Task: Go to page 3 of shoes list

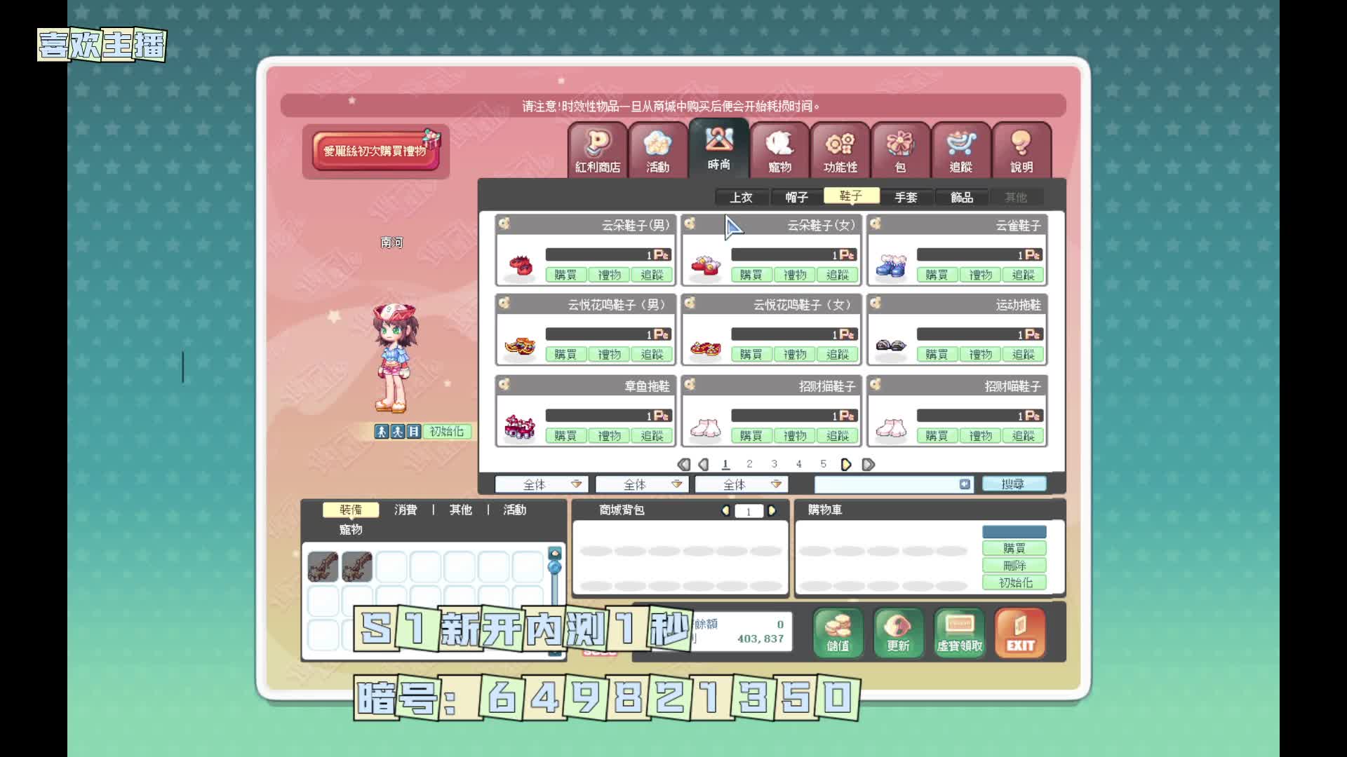Action: pos(774,464)
